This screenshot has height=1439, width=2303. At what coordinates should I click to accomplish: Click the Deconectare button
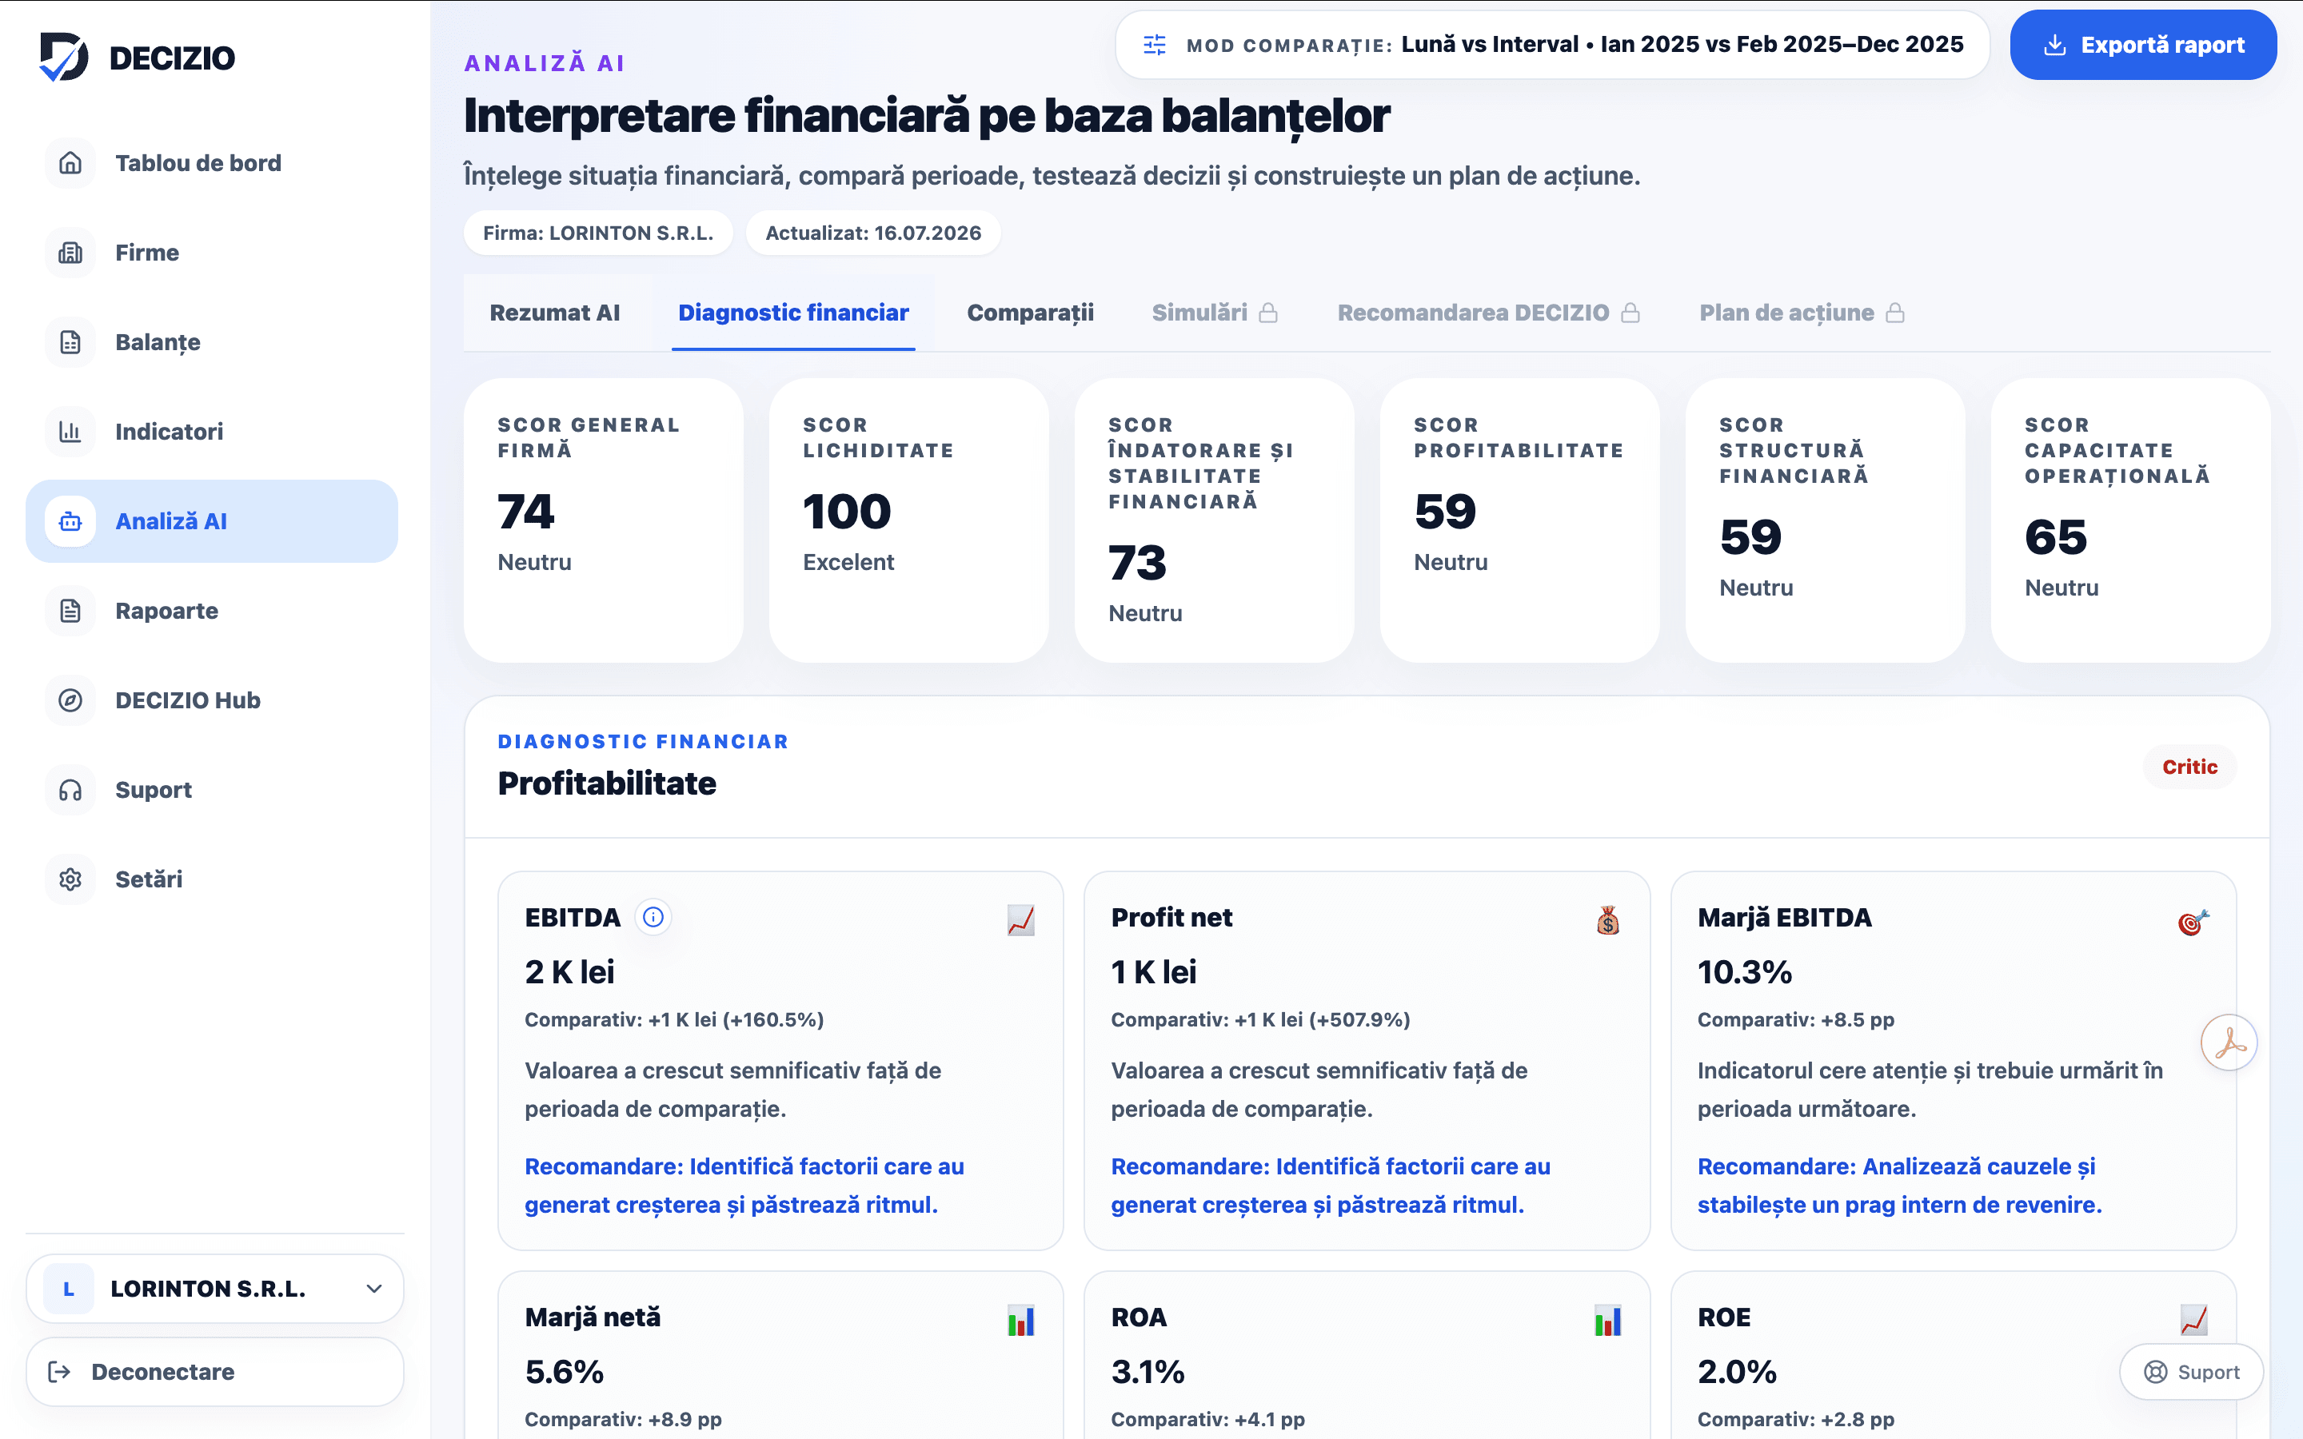coord(215,1371)
